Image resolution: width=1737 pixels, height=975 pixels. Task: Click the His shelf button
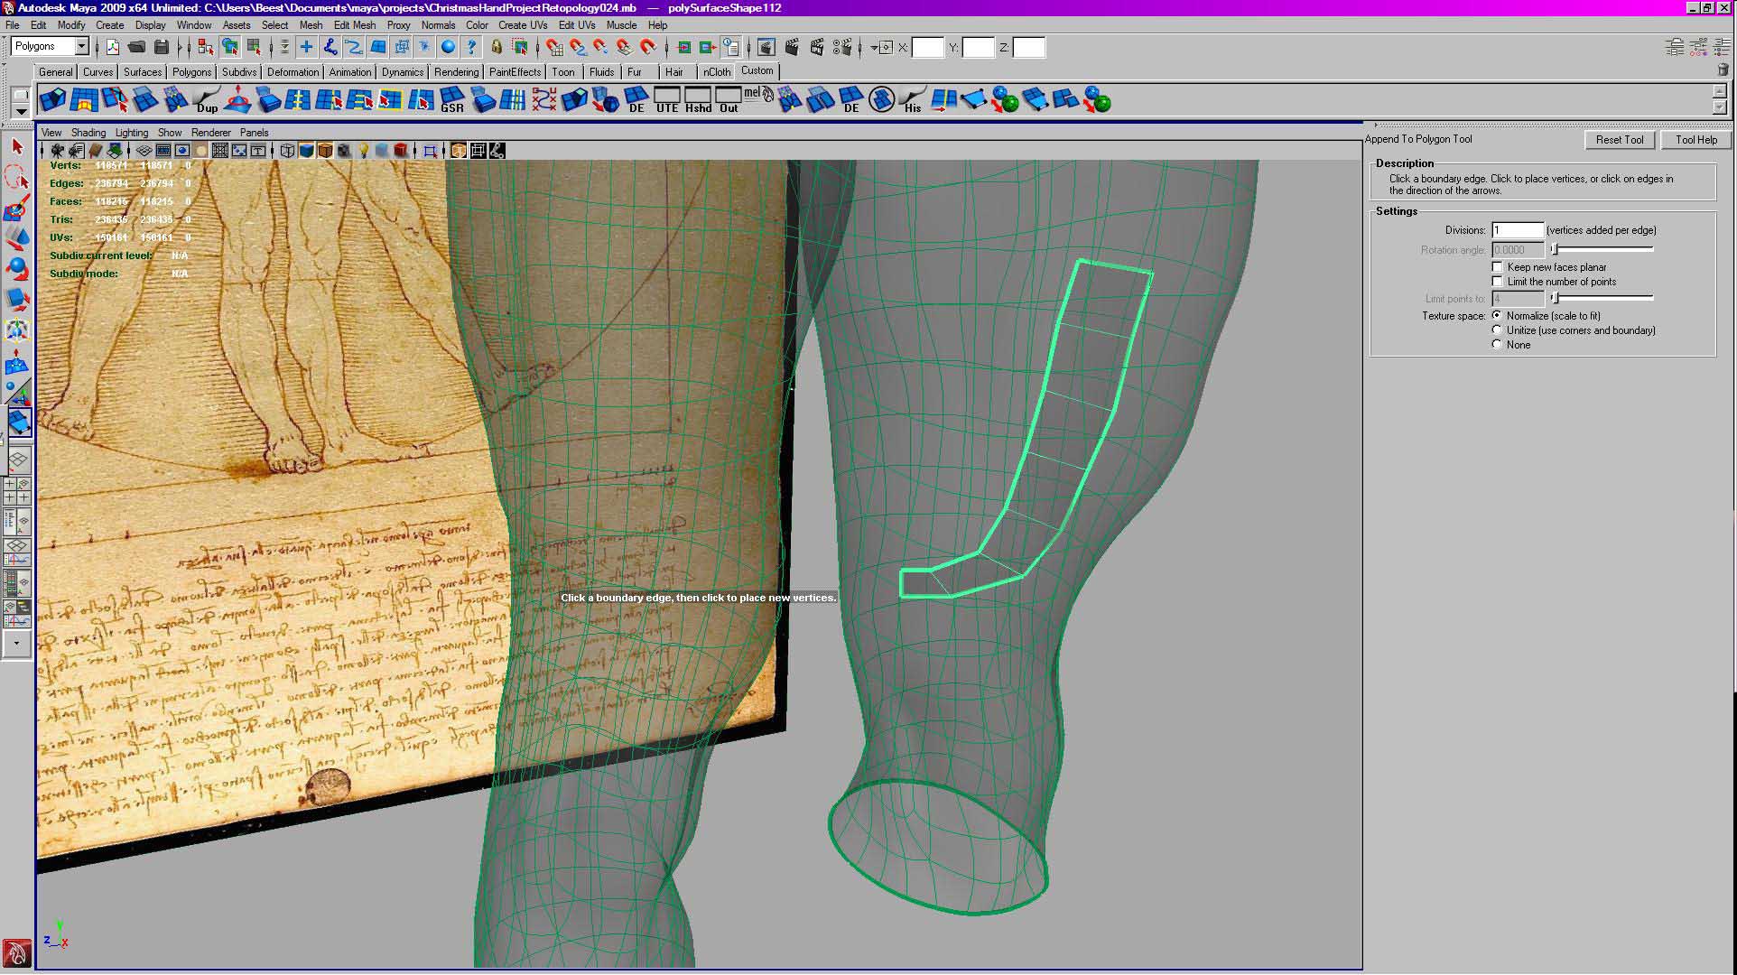[x=913, y=99]
